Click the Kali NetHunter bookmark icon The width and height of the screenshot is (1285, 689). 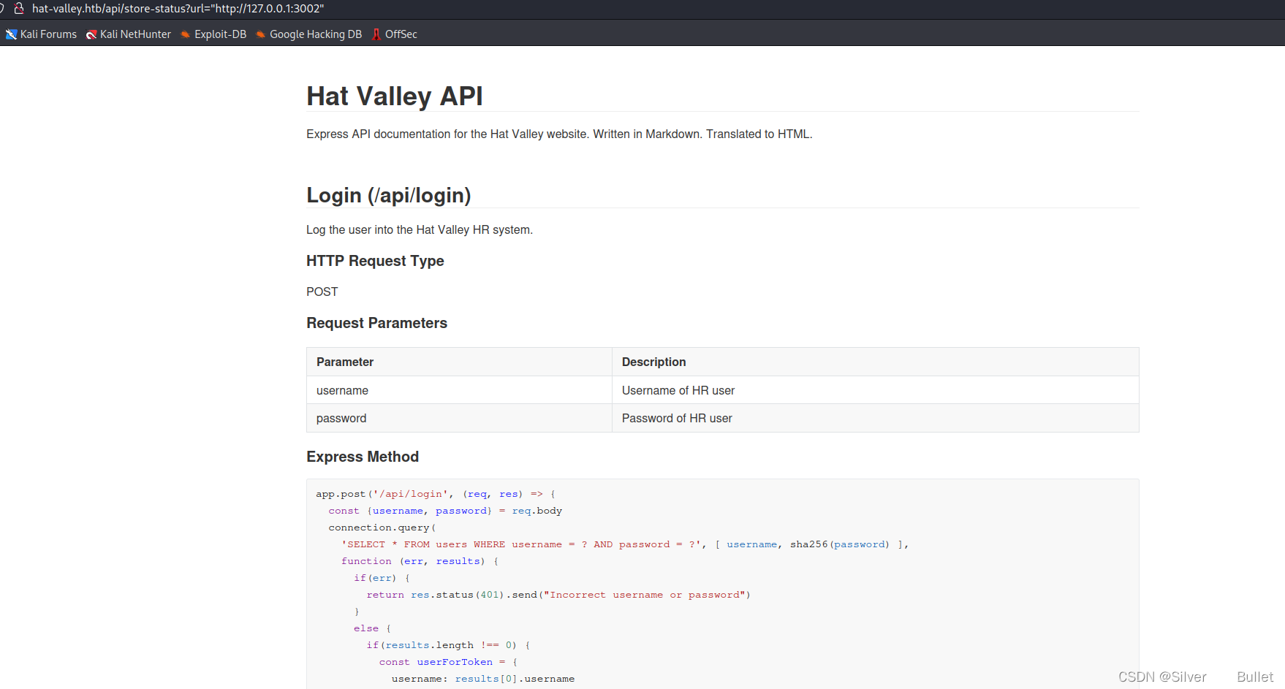pos(91,34)
